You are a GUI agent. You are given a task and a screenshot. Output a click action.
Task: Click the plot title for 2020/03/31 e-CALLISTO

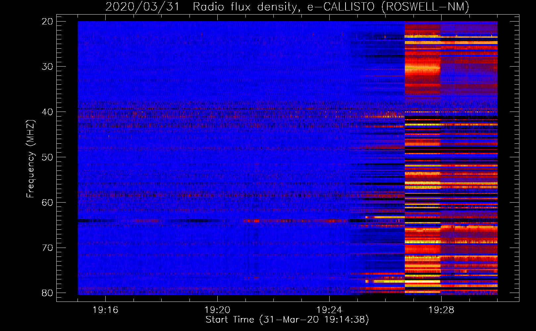tap(287, 7)
